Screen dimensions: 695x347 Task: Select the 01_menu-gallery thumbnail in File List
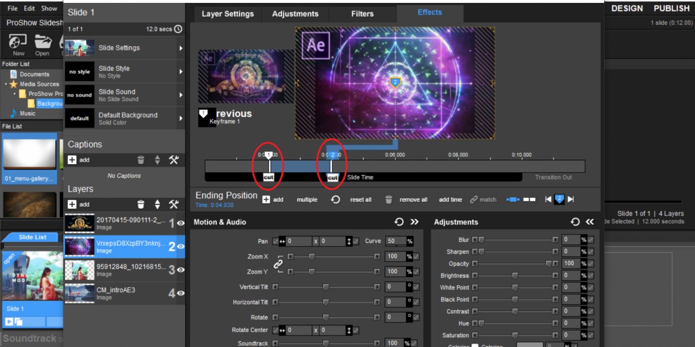[30, 158]
